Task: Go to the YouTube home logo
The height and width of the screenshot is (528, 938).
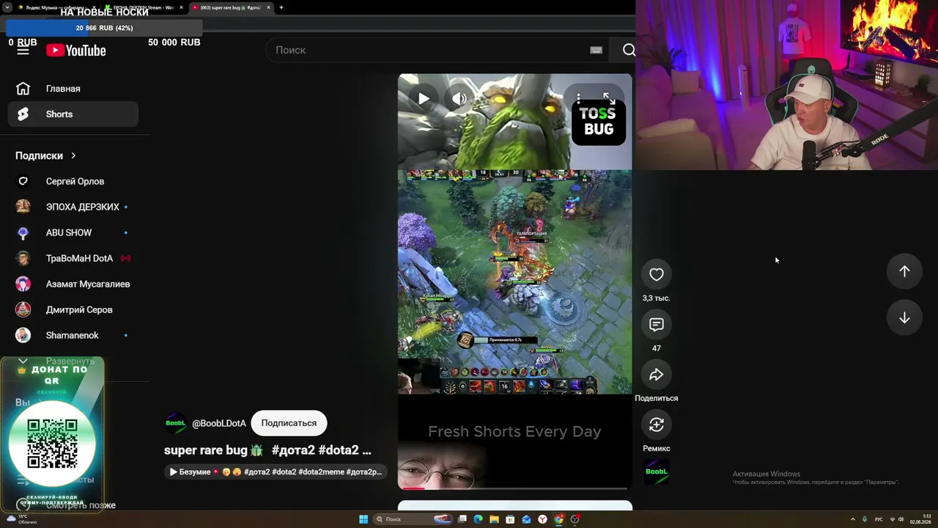Action: coord(76,50)
